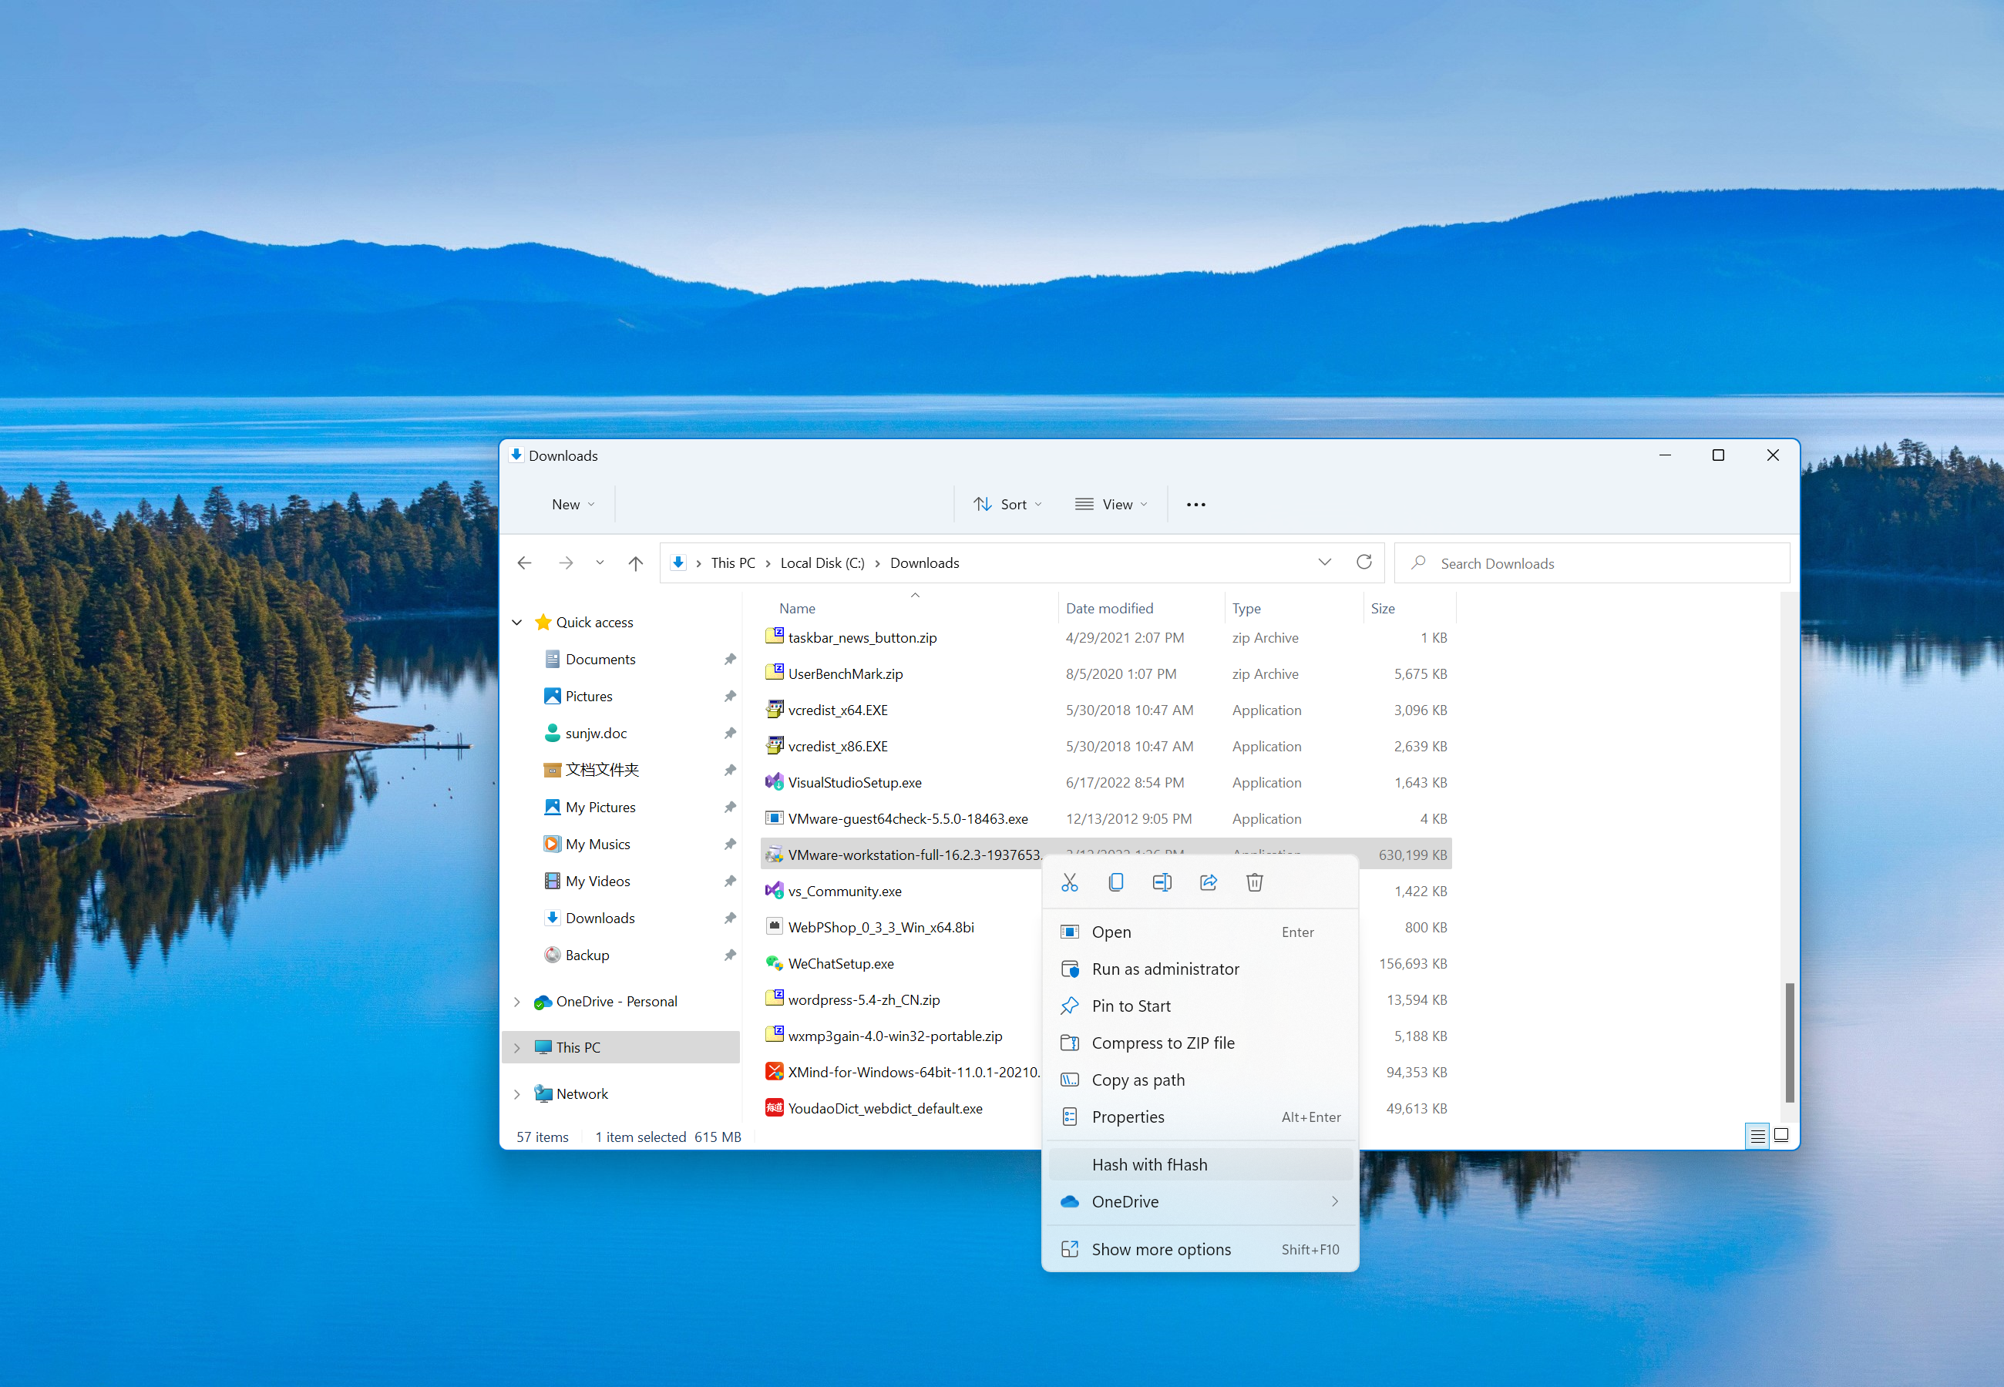The image size is (2004, 1387).
Task: Expand the Network item in sidebar
Action: [x=518, y=1093]
